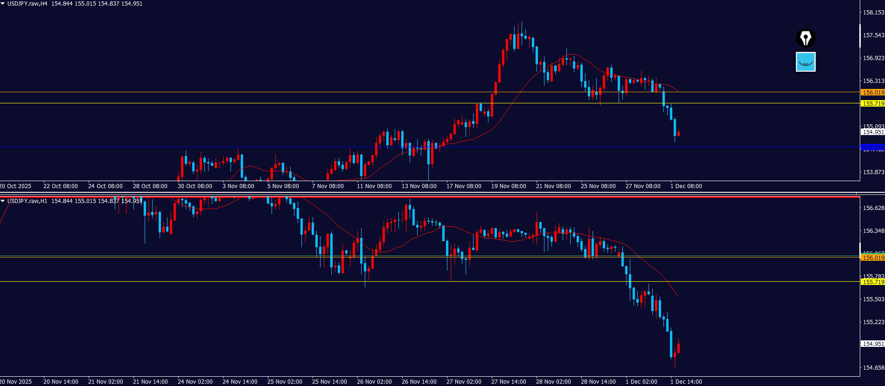Select the USDJPY.raw,H1 chart title text

click(27, 201)
